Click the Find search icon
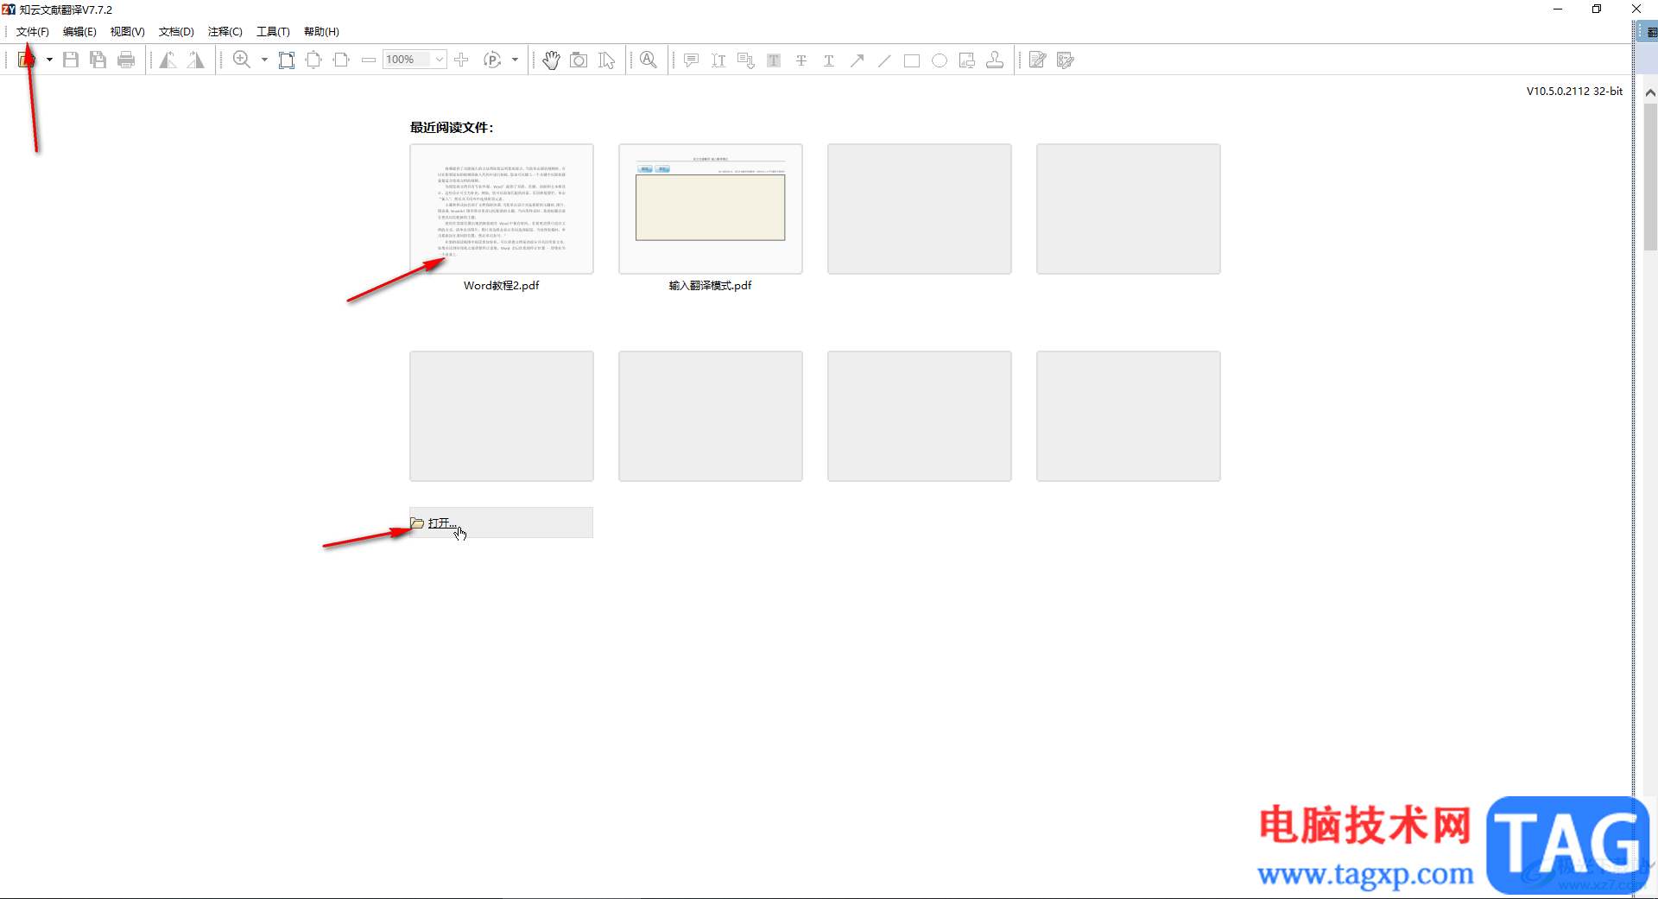Image resolution: width=1658 pixels, height=899 pixels. pos(649,60)
